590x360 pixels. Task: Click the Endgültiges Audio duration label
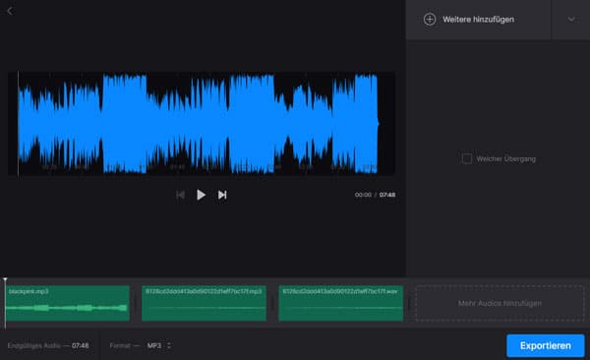tap(48, 345)
